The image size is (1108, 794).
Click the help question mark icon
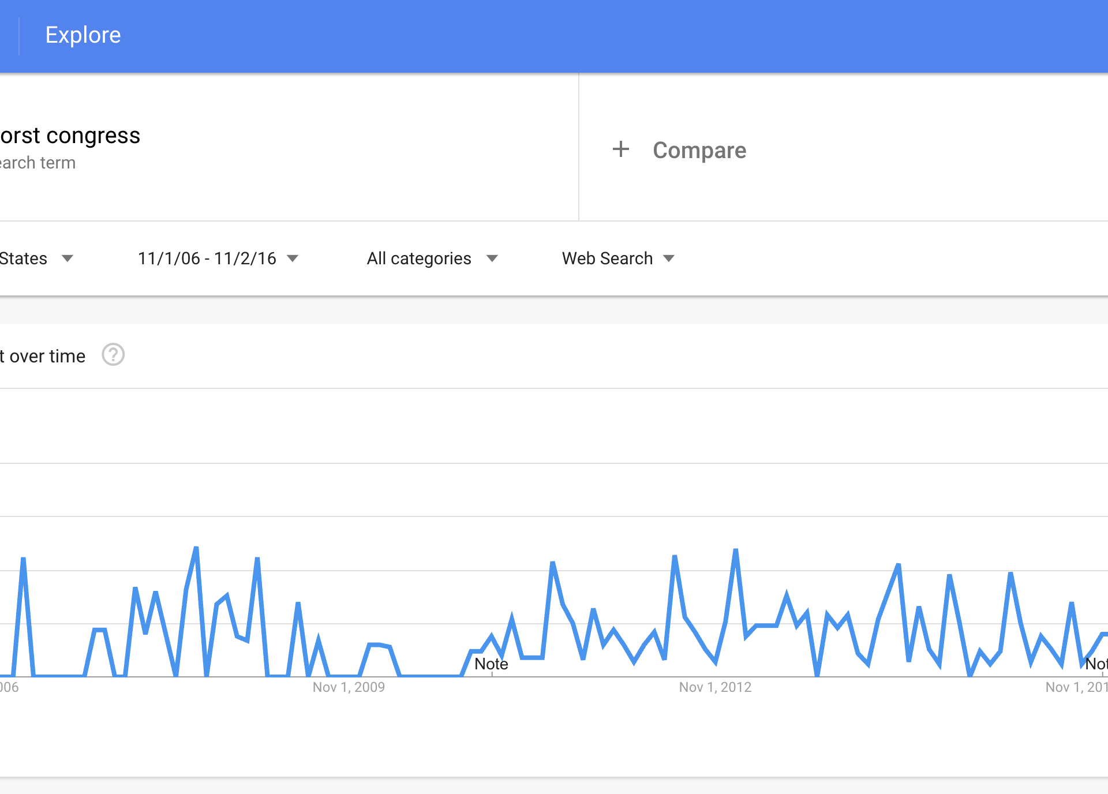pyautogui.click(x=113, y=355)
